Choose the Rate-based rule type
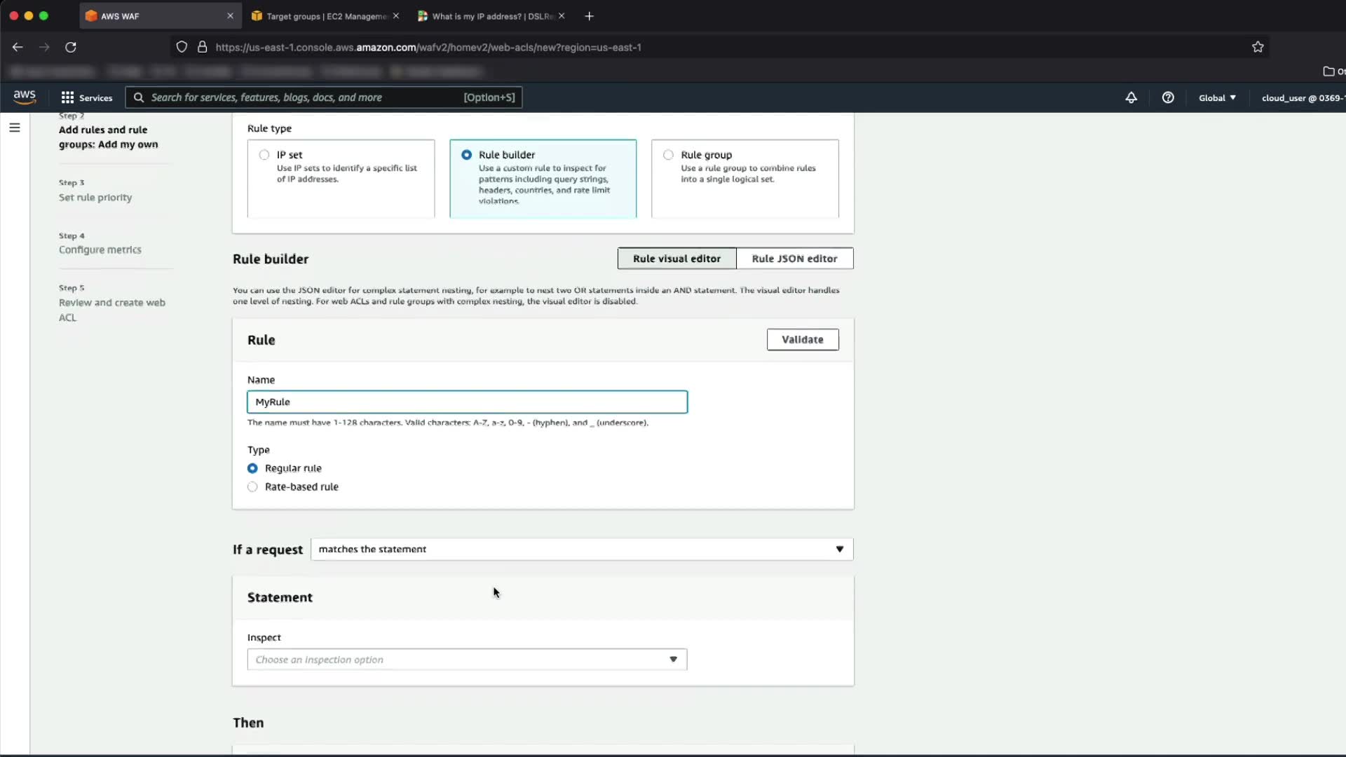This screenshot has height=757, width=1346. point(252,486)
